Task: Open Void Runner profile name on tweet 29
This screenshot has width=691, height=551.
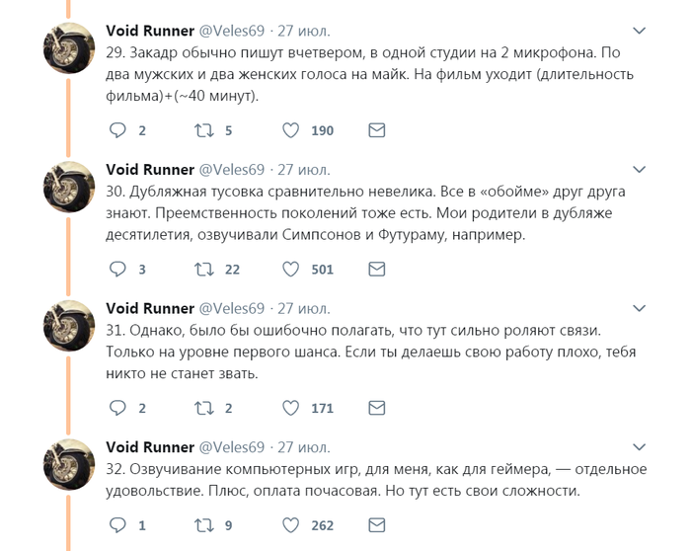Action: coord(149,31)
